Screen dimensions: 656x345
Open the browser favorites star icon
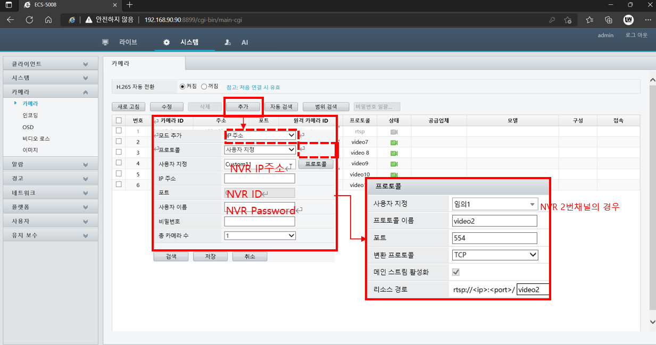(589, 20)
